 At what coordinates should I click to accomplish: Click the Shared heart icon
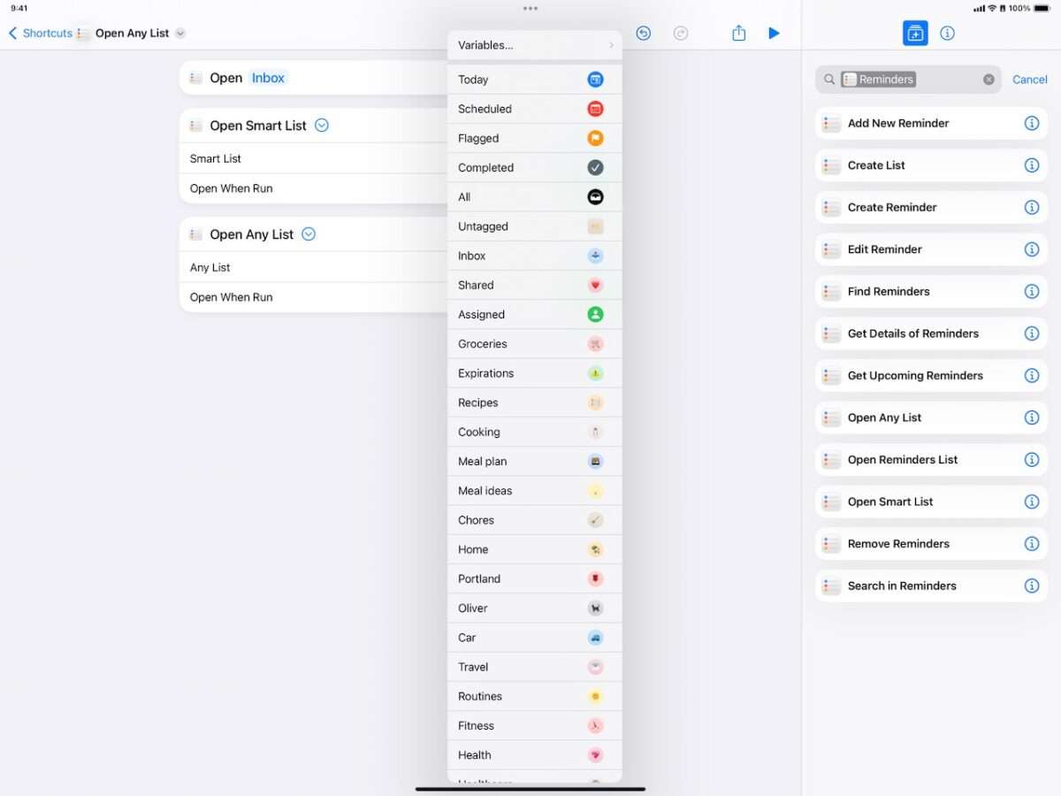(x=596, y=285)
